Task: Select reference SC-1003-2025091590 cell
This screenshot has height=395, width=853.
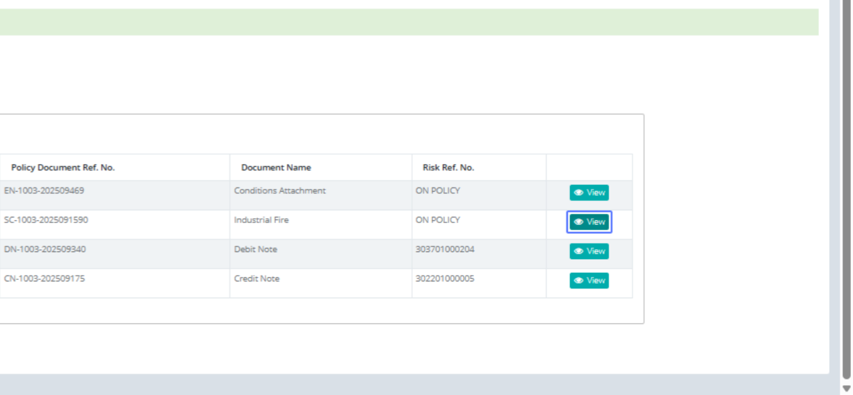Action: [x=46, y=220]
